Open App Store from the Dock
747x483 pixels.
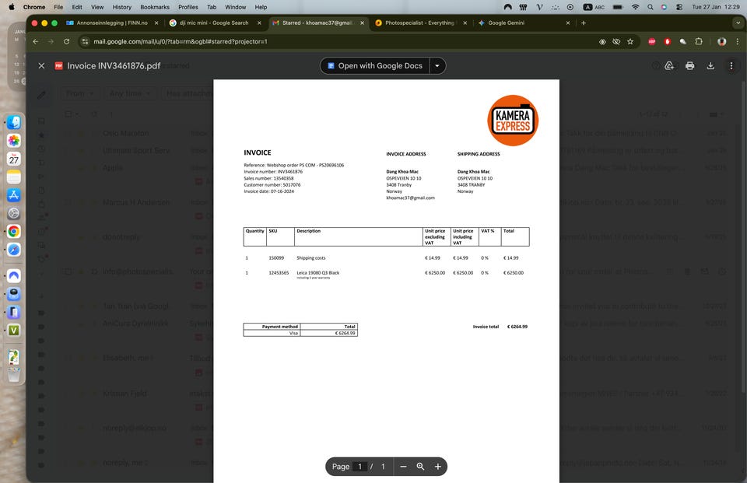coord(14,194)
